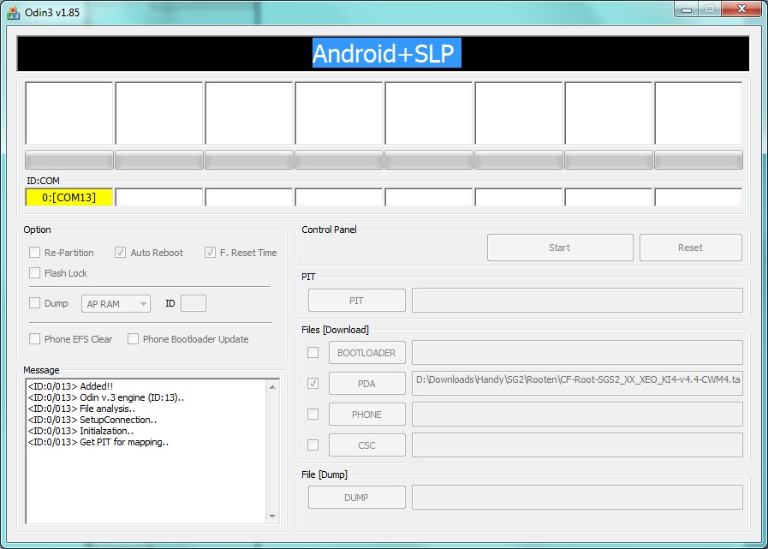Click the DUMP file button
The width and height of the screenshot is (768, 549).
pyautogui.click(x=356, y=498)
